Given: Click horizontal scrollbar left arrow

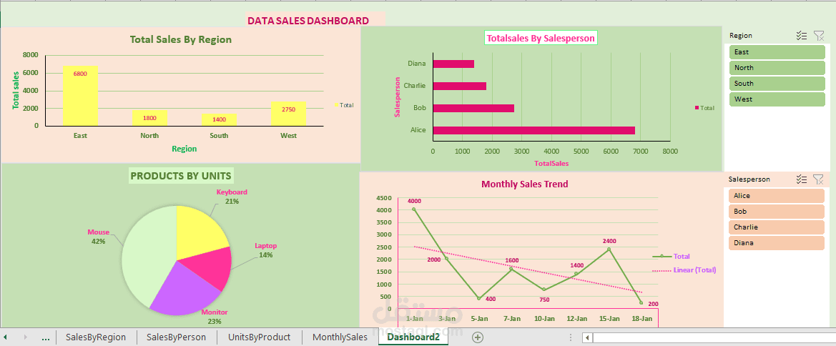Looking at the screenshot, I should [587, 337].
